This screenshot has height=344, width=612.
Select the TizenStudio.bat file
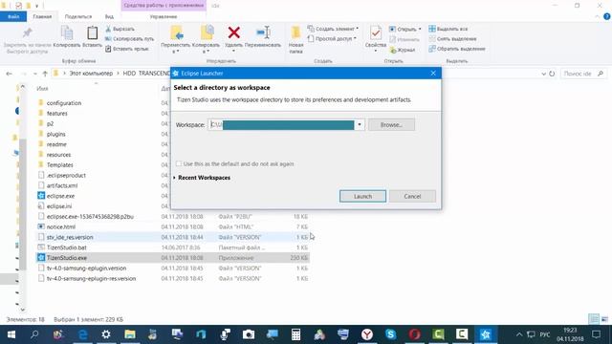tap(66, 247)
